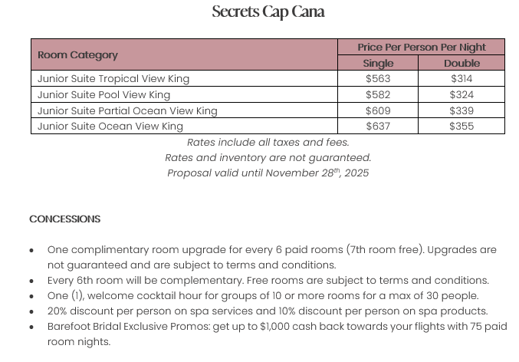Viewport: 519px width, 362px height.
Task: Click Junior Suite Tropical View King row
Action: point(113,78)
